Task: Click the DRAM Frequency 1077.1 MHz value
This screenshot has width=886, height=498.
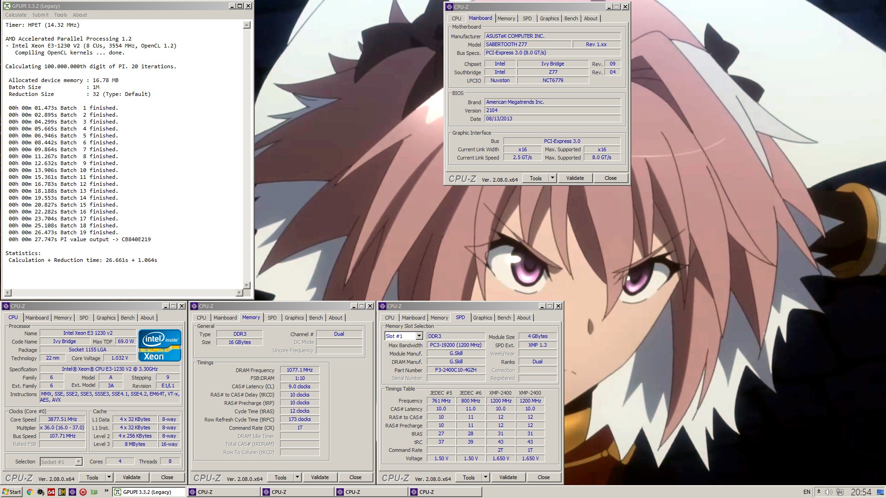Action: pyautogui.click(x=299, y=370)
